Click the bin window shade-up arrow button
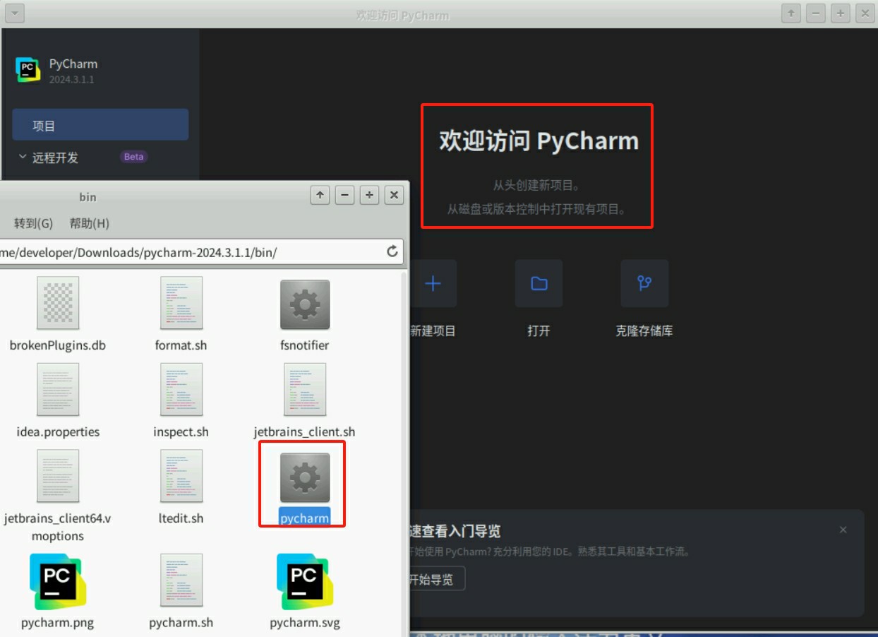Viewport: 878px width, 637px height. click(x=320, y=196)
